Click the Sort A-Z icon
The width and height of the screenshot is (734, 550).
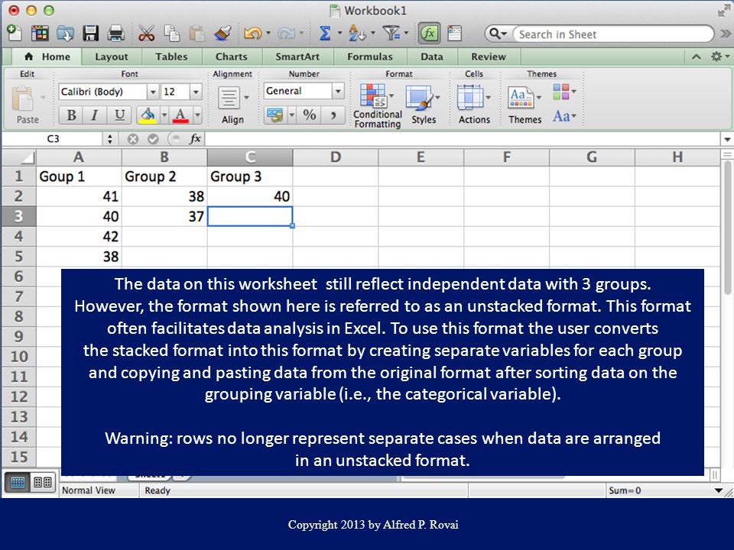pyautogui.click(x=357, y=34)
